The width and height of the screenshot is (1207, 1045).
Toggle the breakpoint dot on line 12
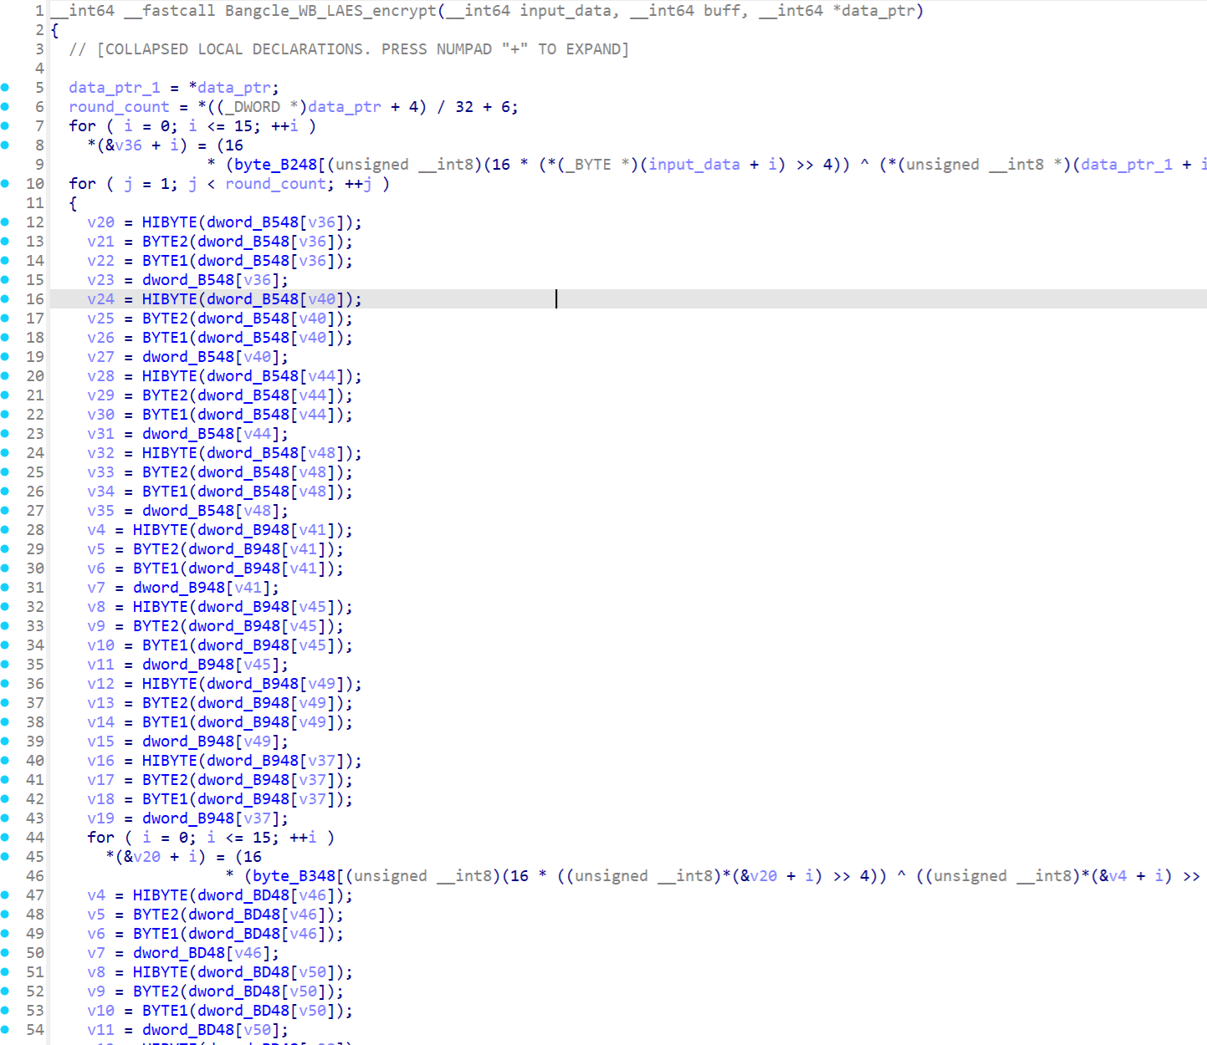tap(5, 222)
